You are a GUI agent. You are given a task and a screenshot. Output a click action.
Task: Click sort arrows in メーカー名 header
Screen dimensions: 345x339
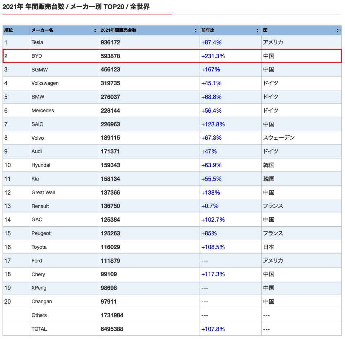click(x=95, y=31)
